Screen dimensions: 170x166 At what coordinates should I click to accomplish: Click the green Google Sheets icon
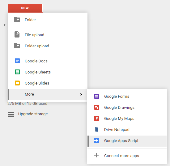point(17,72)
